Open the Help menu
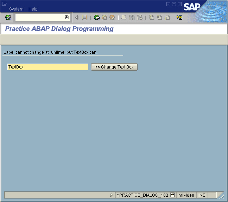Image resolution: width=228 pixels, height=202 pixels. tap(33, 9)
